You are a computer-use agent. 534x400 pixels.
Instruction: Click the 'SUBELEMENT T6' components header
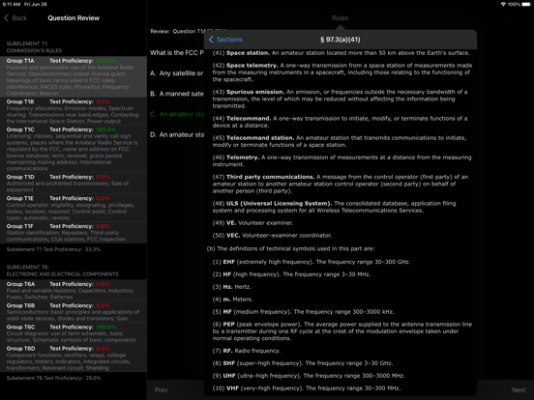tap(62, 271)
